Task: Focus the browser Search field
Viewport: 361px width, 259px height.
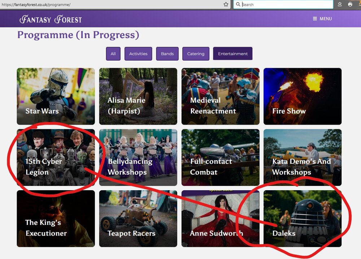Action: tap(283, 4)
